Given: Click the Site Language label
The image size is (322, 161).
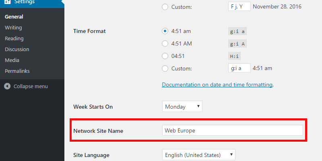Looking at the screenshot, I should point(91,155).
